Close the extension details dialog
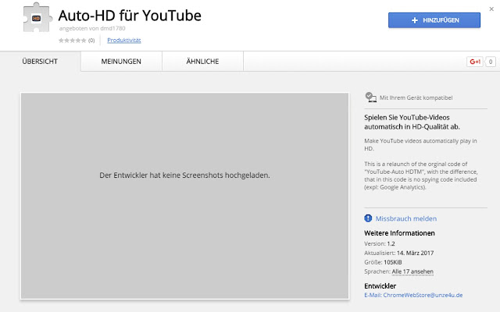 tap(491, 9)
